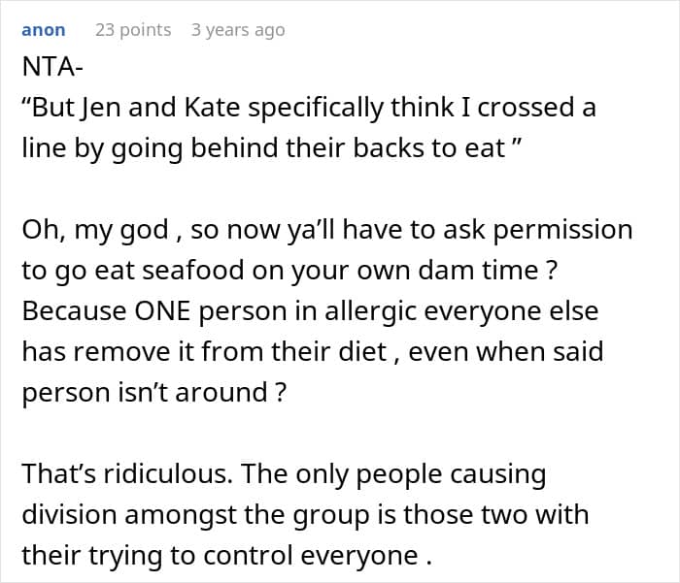Click the 23 points score

(x=133, y=30)
